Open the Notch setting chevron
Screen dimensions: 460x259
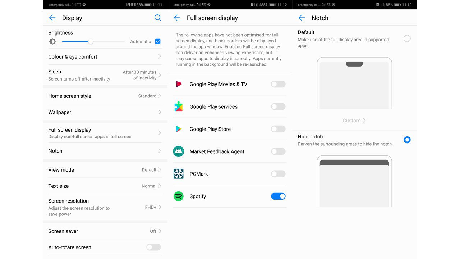(160, 151)
